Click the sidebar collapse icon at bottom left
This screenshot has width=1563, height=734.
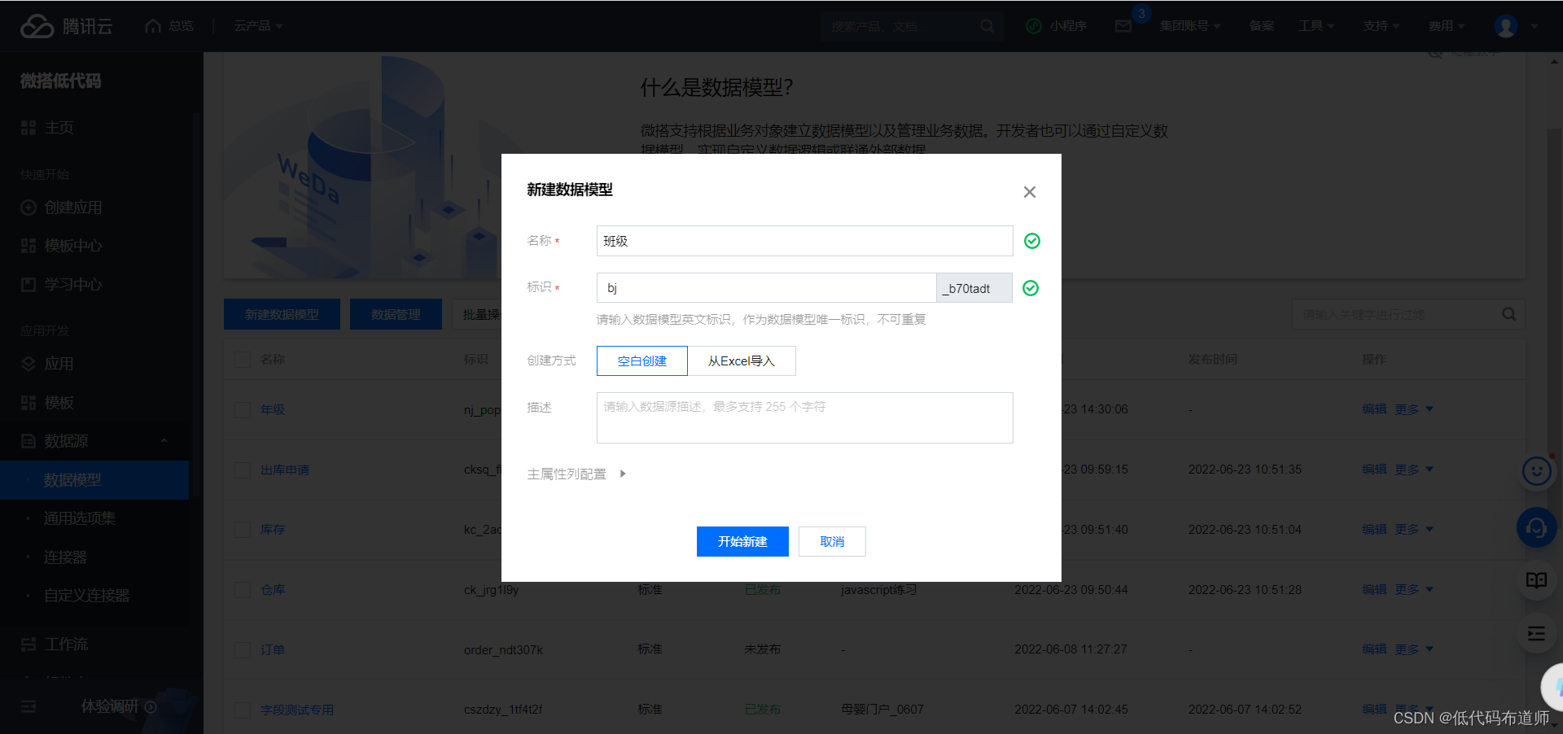click(x=28, y=706)
